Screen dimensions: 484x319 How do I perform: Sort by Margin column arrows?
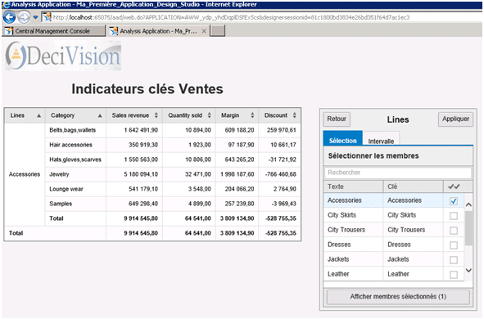click(252, 115)
